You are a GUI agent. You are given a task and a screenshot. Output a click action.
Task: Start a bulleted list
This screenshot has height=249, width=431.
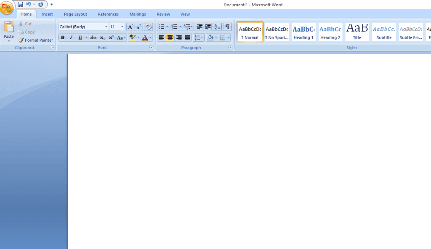161,26
